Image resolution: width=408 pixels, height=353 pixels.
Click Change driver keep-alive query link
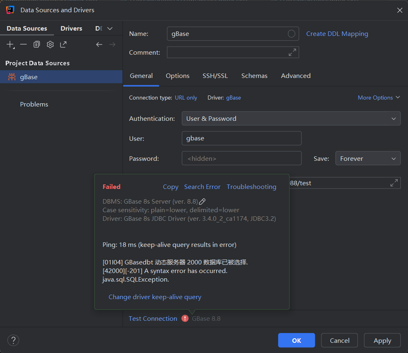(155, 297)
